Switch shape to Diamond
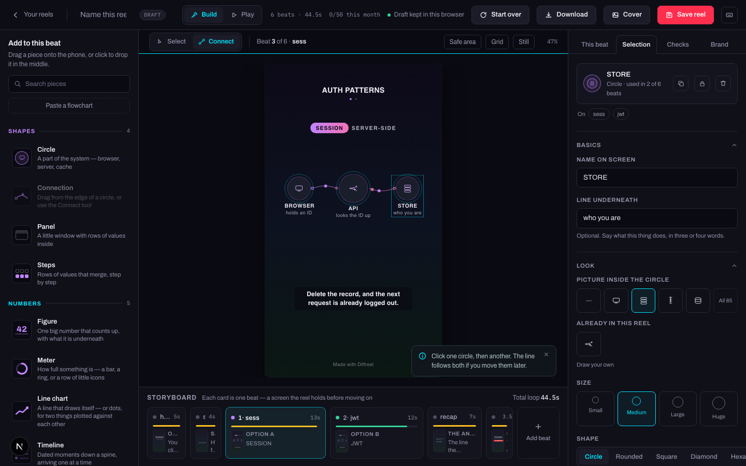 [704, 457]
